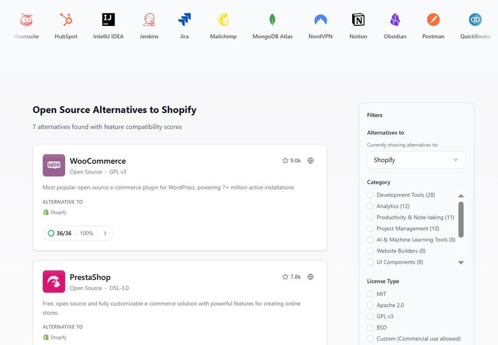498x345 pixels.
Task: Open the HubSpot text link
Action: click(x=66, y=36)
